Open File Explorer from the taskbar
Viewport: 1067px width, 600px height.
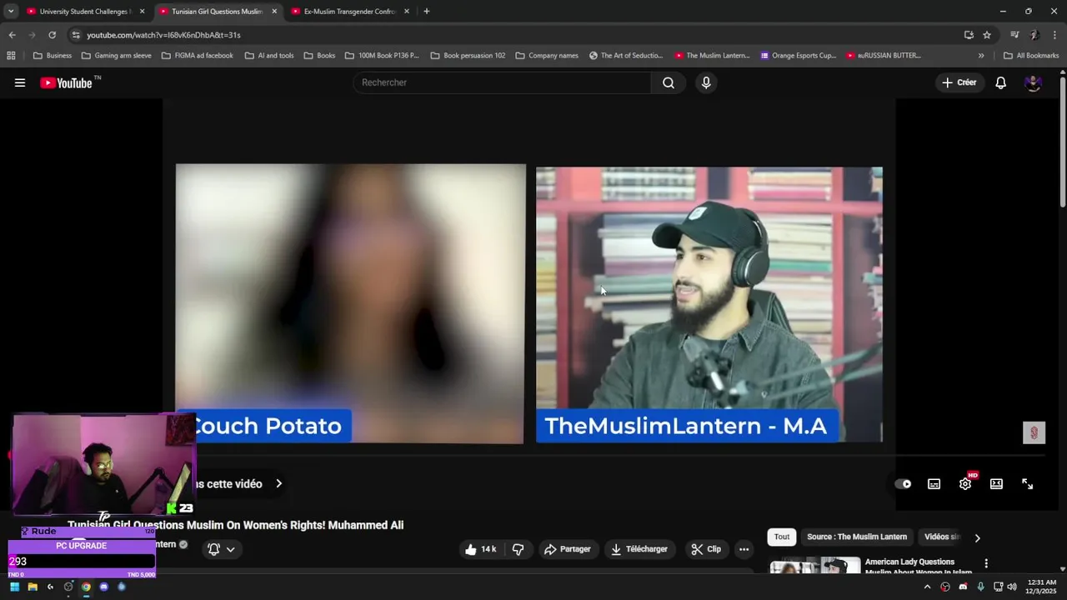[x=33, y=587]
